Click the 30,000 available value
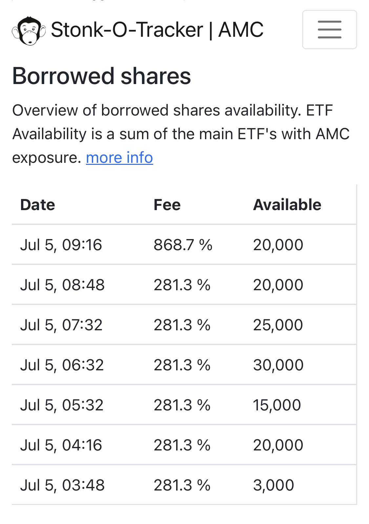 click(278, 365)
